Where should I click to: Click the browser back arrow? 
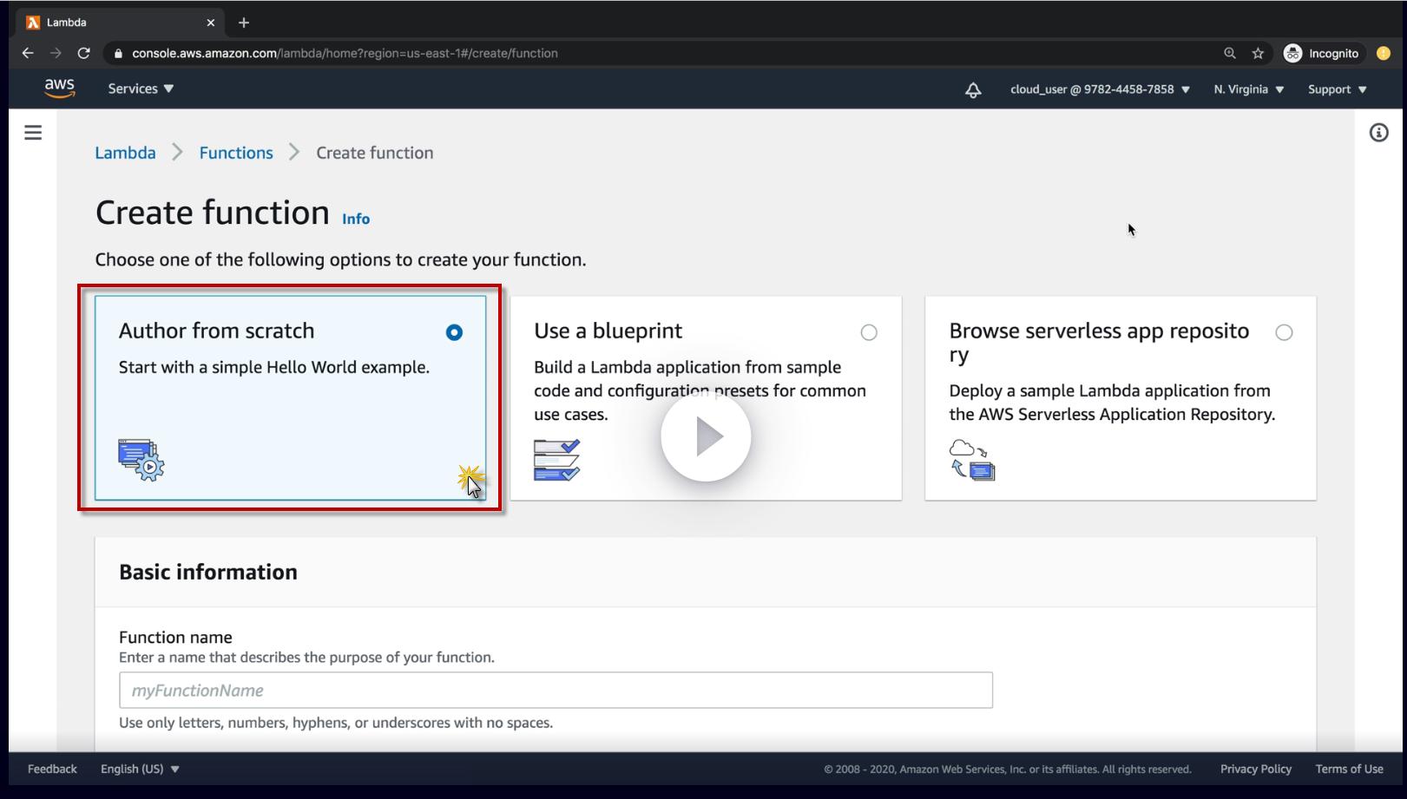[28, 53]
